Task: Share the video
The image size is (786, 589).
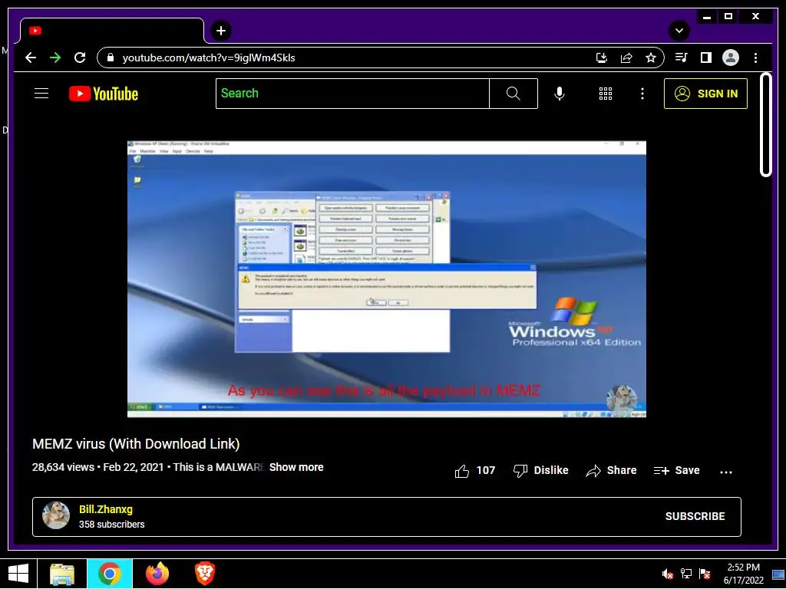Action: tap(611, 470)
